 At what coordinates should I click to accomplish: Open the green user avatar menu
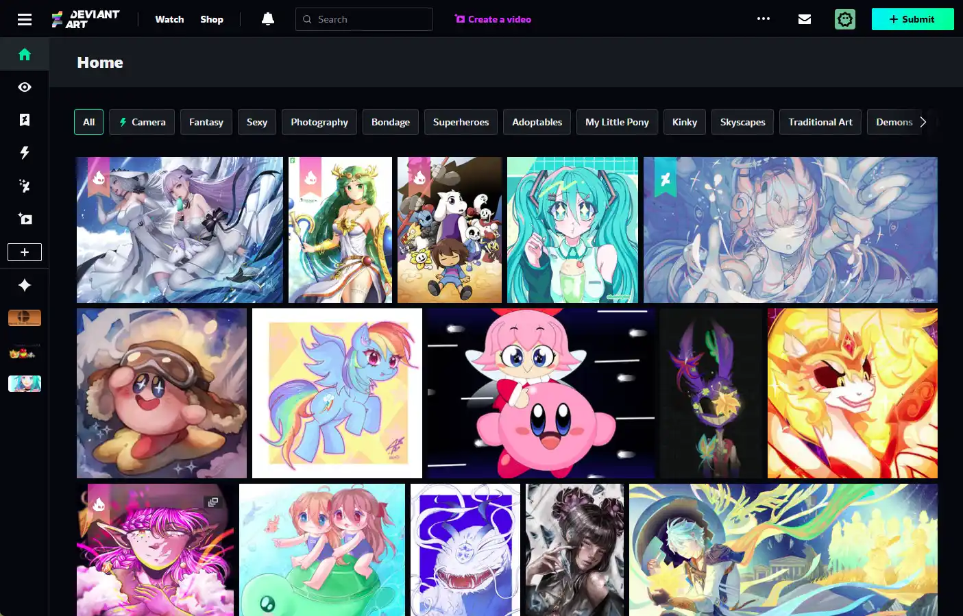pyautogui.click(x=845, y=19)
